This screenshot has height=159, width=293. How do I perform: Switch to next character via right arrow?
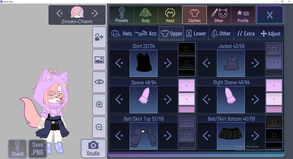[x=95, y=13]
